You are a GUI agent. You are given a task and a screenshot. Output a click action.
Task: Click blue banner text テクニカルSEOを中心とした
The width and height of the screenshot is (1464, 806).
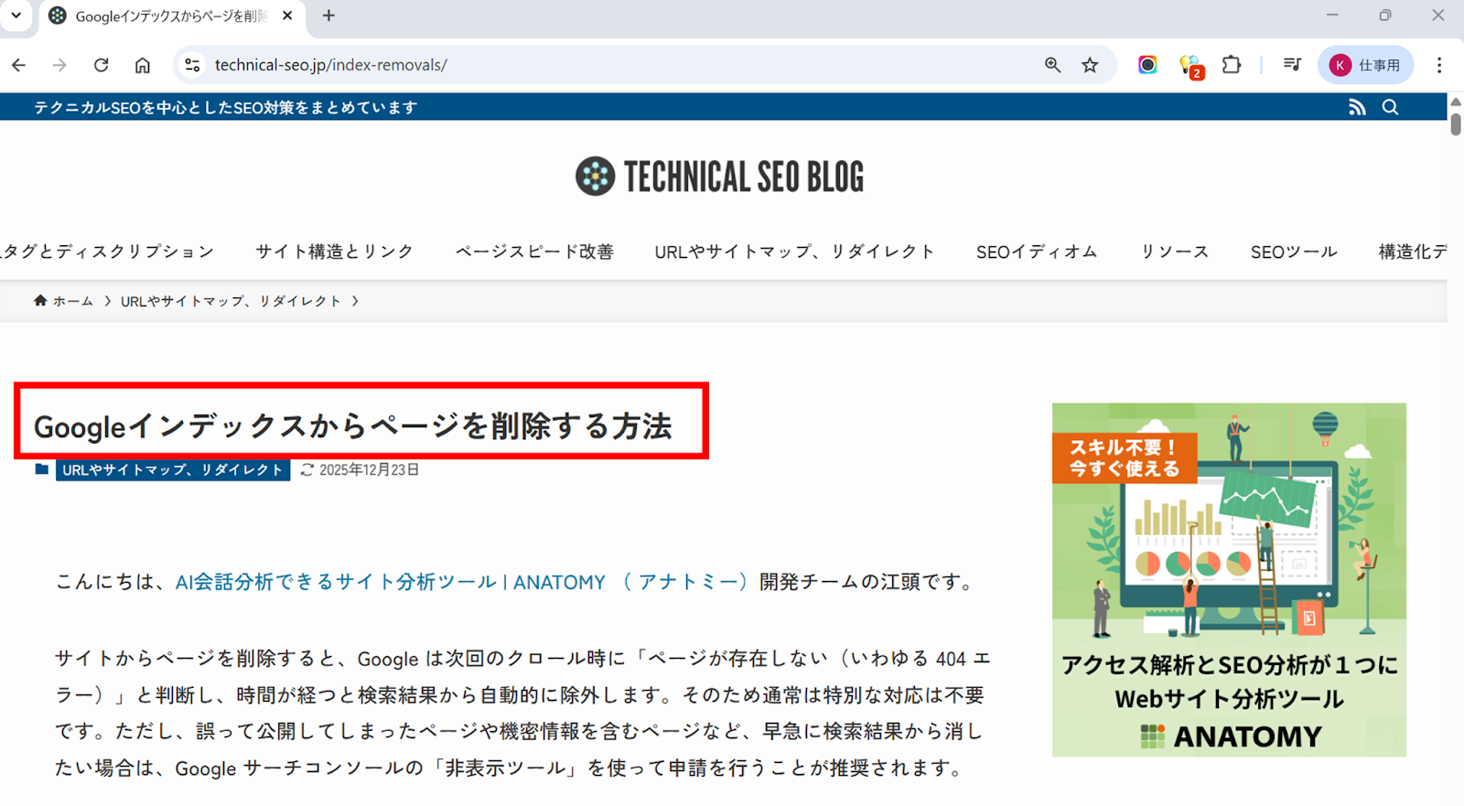click(x=225, y=107)
